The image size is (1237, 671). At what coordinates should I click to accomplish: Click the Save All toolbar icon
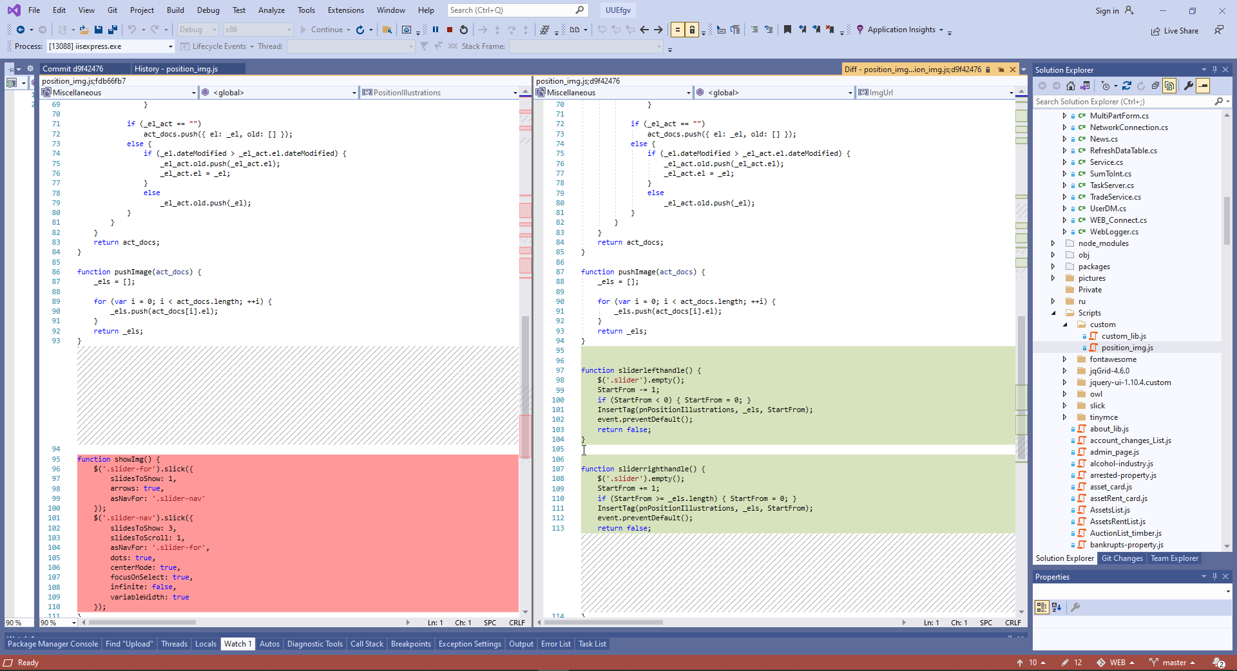pyautogui.click(x=113, y=30)
